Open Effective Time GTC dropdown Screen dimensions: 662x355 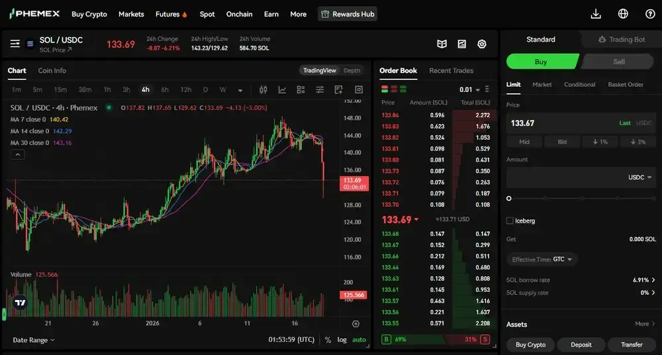(x=542, y=260)
